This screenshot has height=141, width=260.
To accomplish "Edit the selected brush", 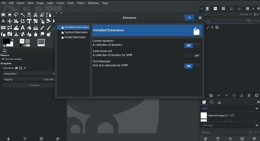I will [x=206, y=139].
